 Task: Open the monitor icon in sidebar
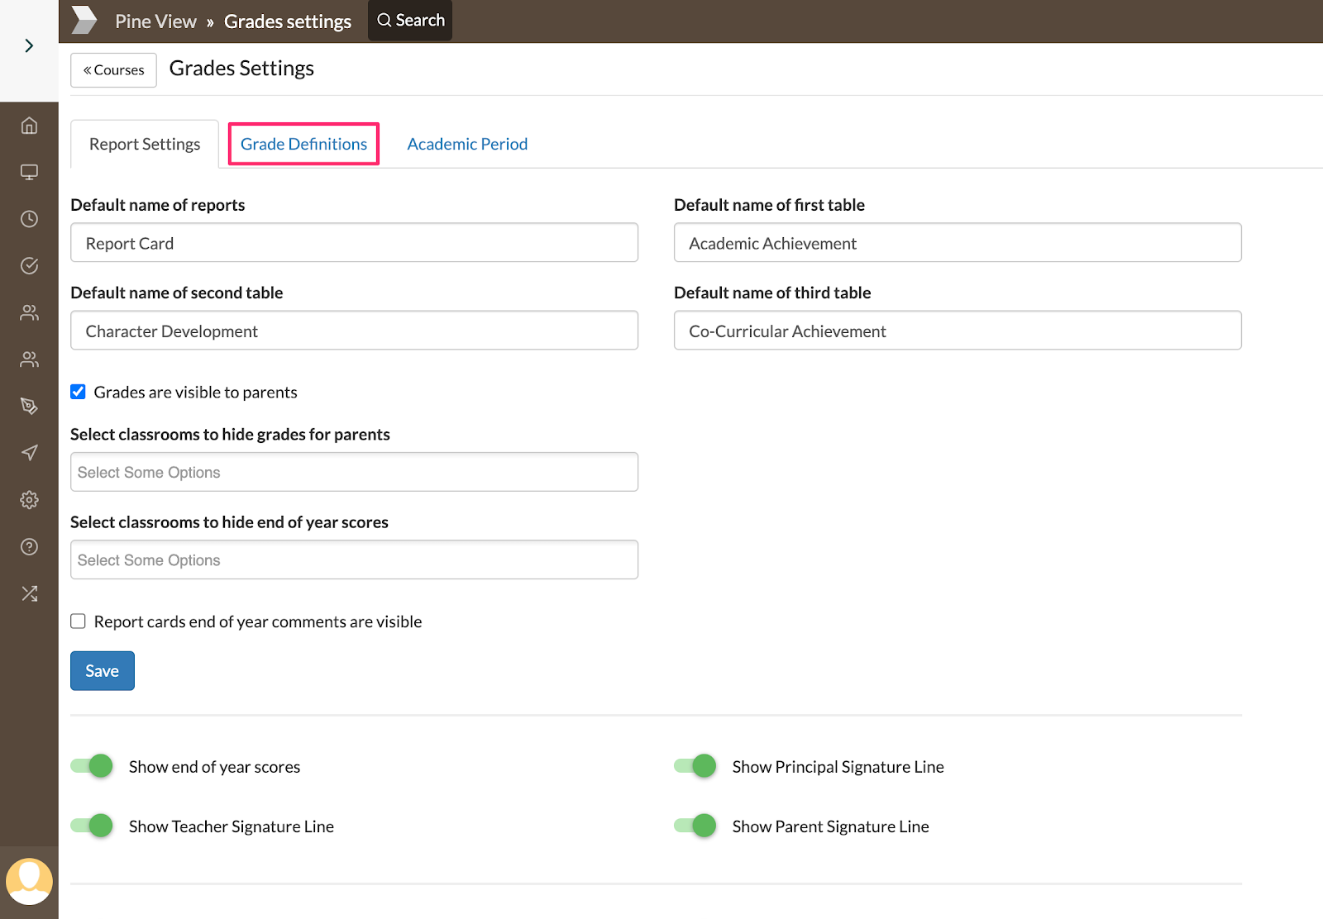pyautogui.click(x=29, y=172)
